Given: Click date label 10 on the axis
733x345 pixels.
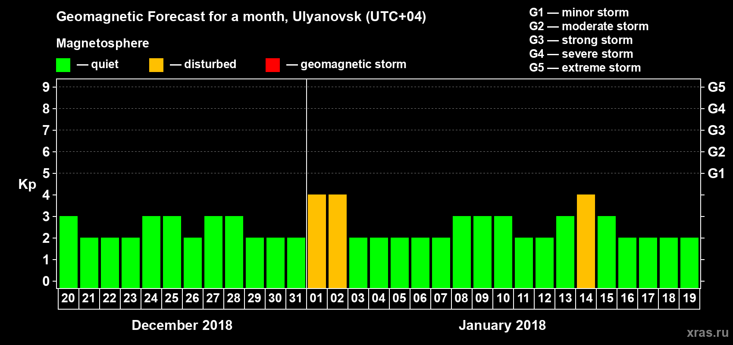Looking at the screenshot, I should tap(503, 298).
